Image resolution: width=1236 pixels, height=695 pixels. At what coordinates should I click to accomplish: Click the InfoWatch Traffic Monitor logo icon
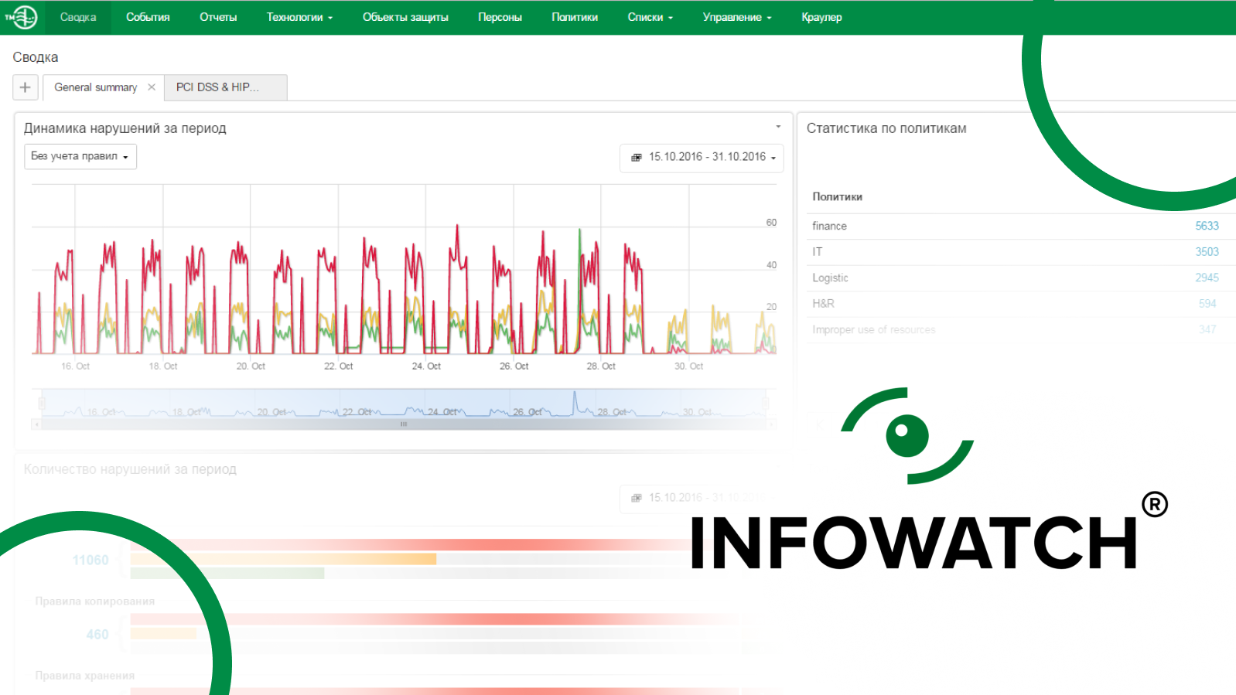tap(22, 17)
